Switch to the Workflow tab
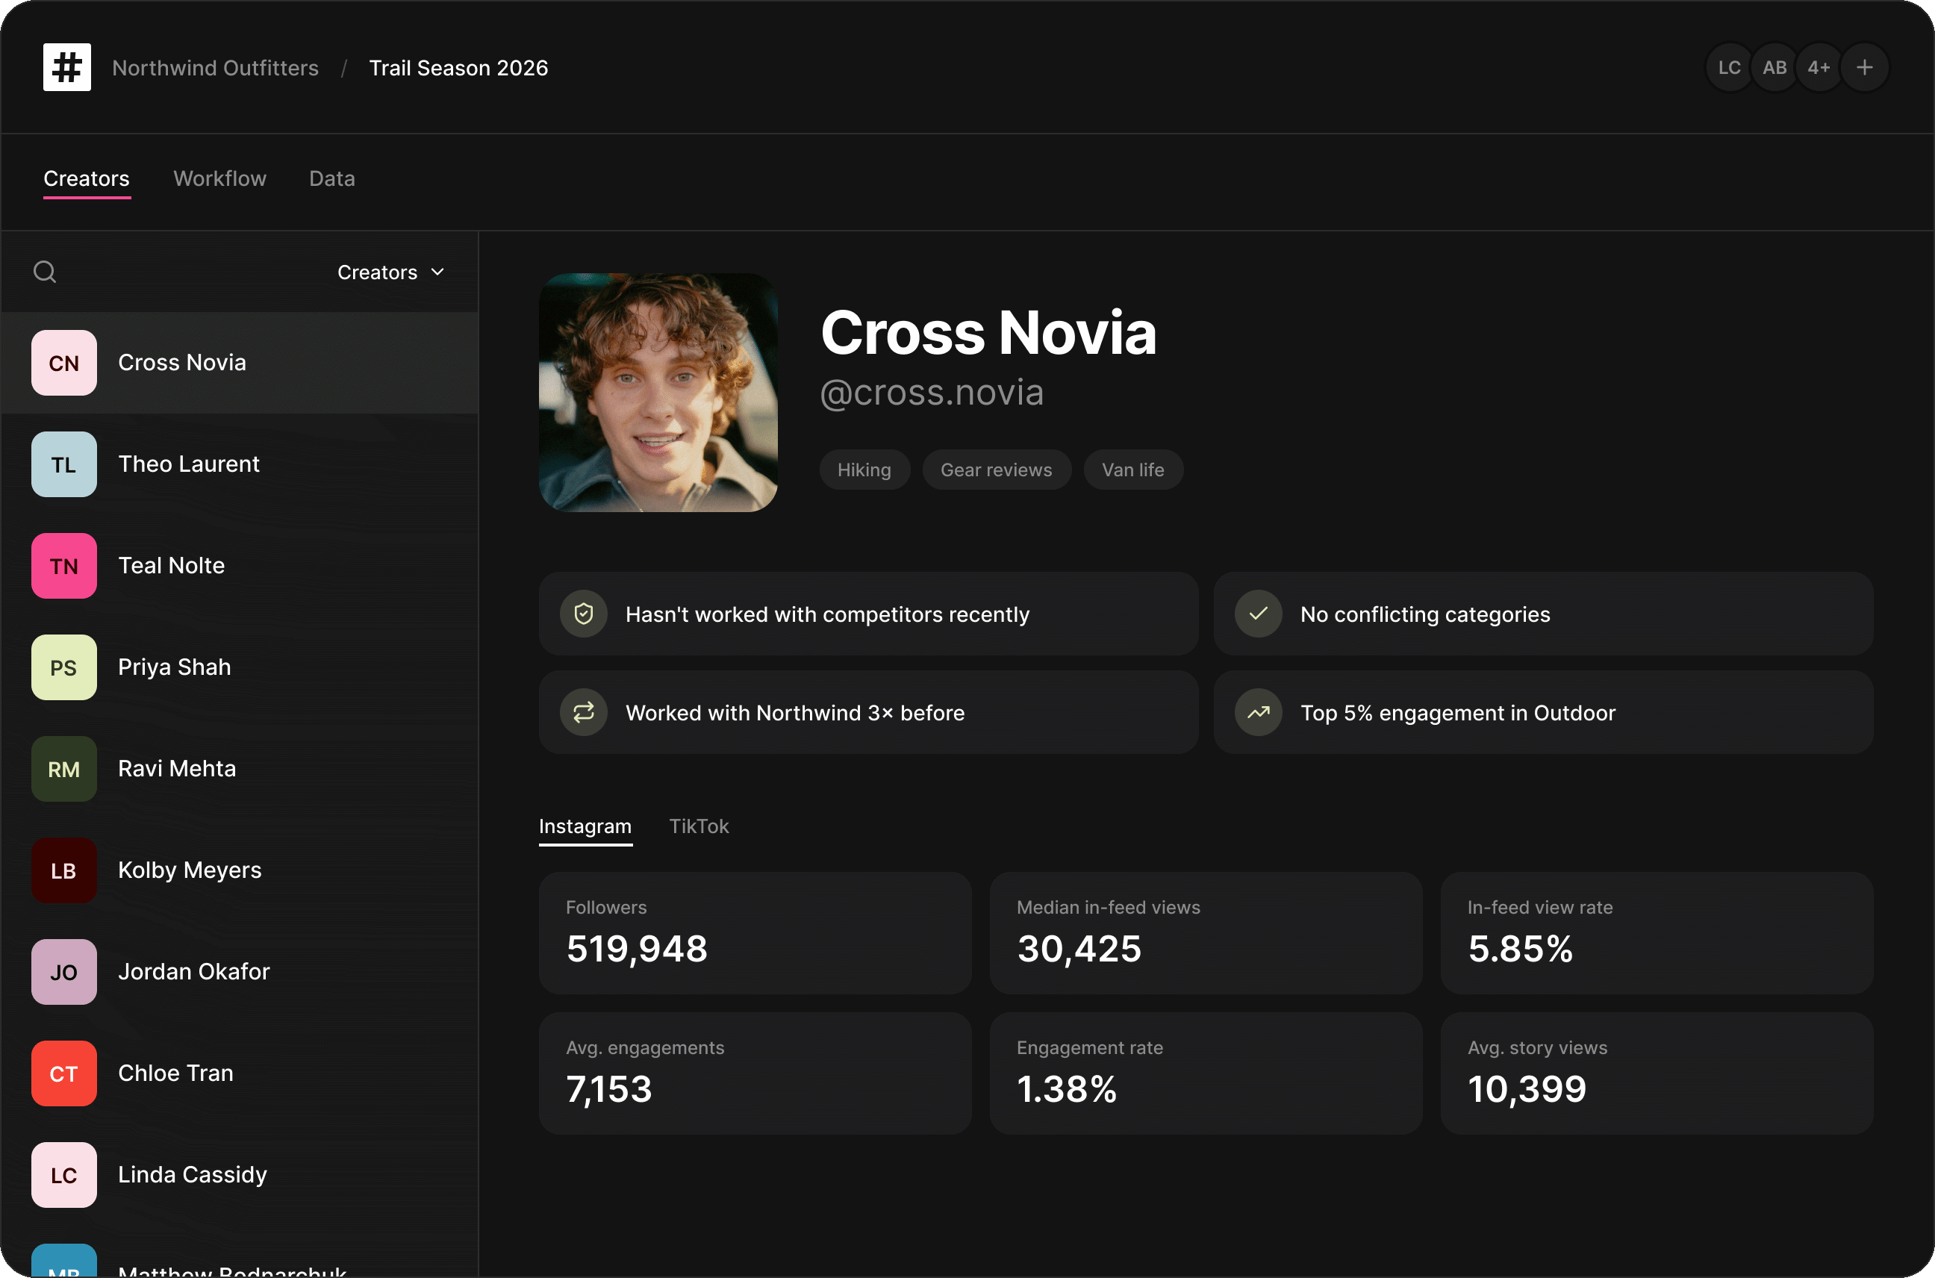1935x1278 pixels. [220, 178]
